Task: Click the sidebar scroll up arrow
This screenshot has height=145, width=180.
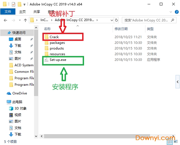Action: coord(36,28)
